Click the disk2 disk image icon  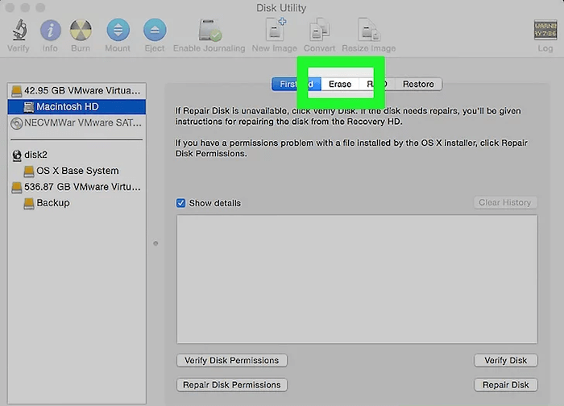(x=17, y=155)
